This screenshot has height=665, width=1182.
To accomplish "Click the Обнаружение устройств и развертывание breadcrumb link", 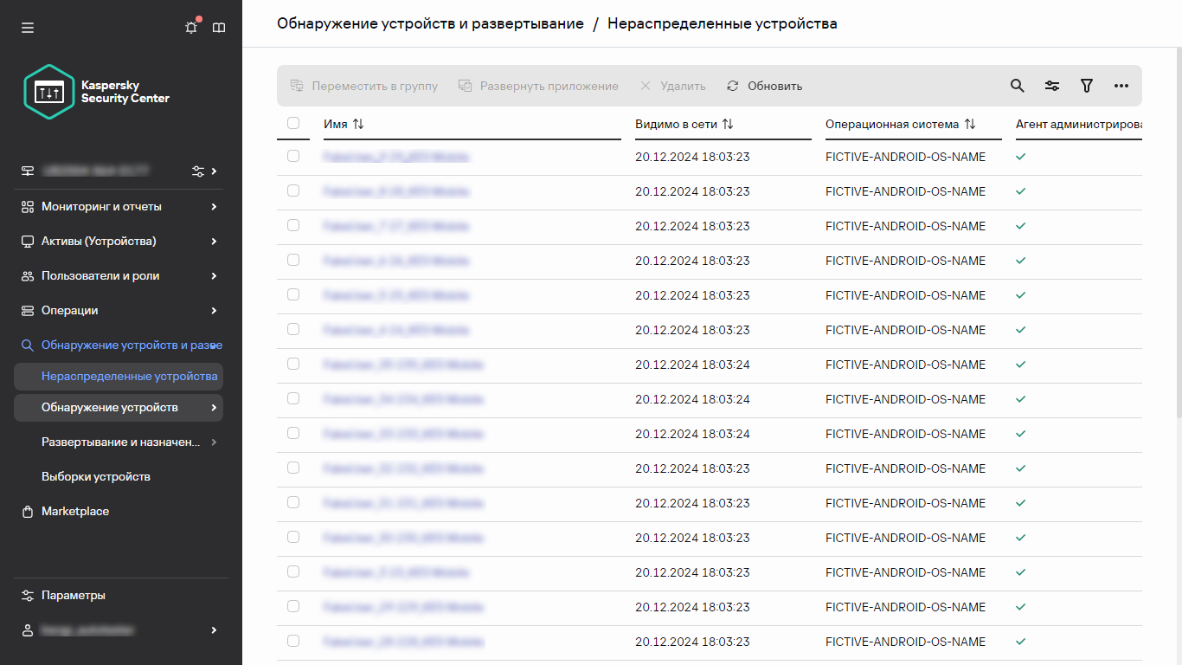I will [430, 23].
